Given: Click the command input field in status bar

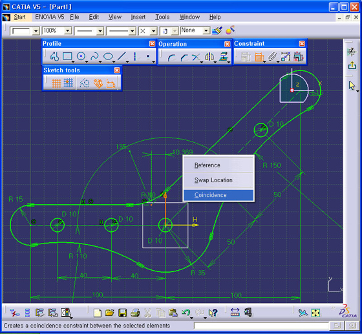Looking at the screenshot, I should (x=261, y=326).
